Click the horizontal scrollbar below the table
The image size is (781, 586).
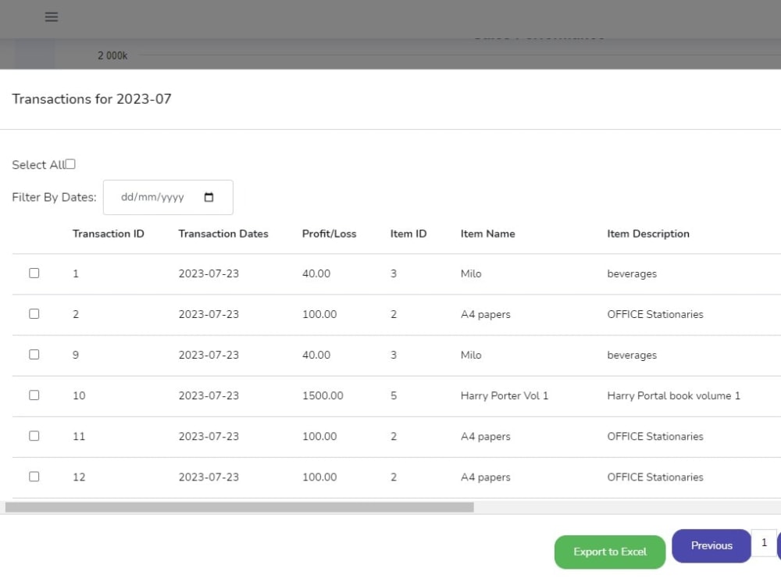tap(234, 506)
